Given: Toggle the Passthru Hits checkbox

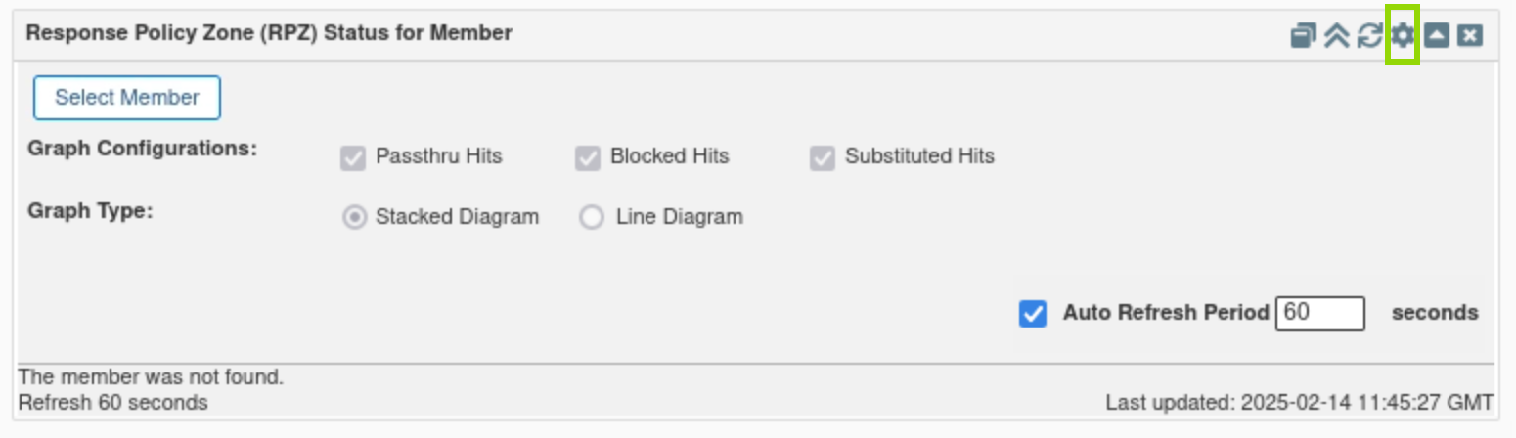Looking at the screenshot, I should 353,158.
